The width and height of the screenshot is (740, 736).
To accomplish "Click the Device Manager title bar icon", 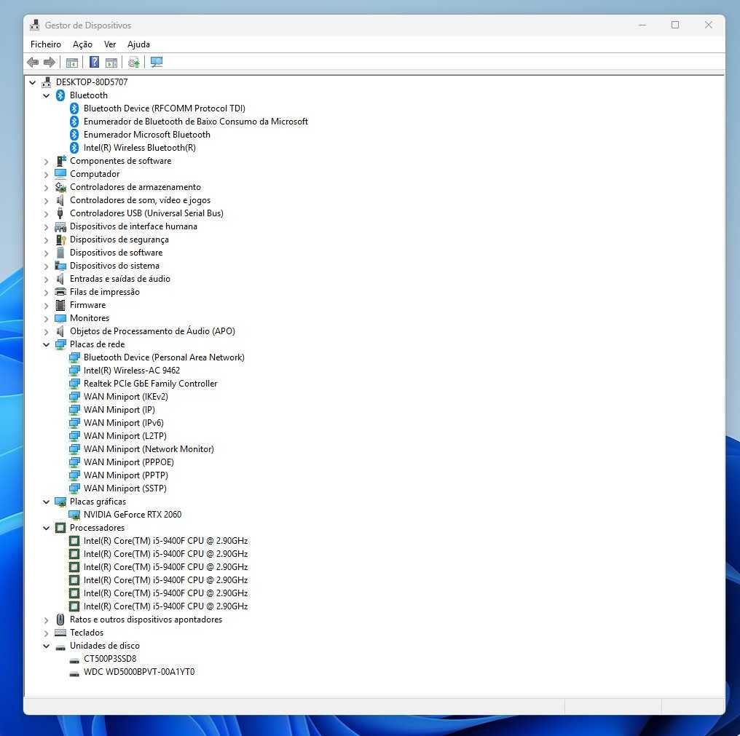I will 34,25.
